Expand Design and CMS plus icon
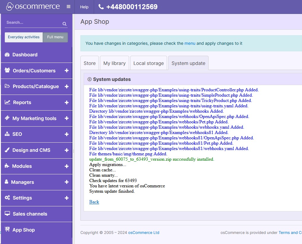This screenshot has width=302, height=244. (x=67, y=150)
